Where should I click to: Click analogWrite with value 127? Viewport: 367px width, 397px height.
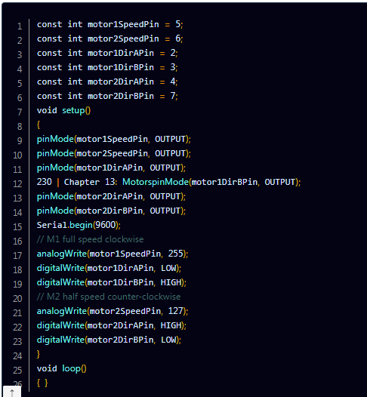[x=113, y=311]
